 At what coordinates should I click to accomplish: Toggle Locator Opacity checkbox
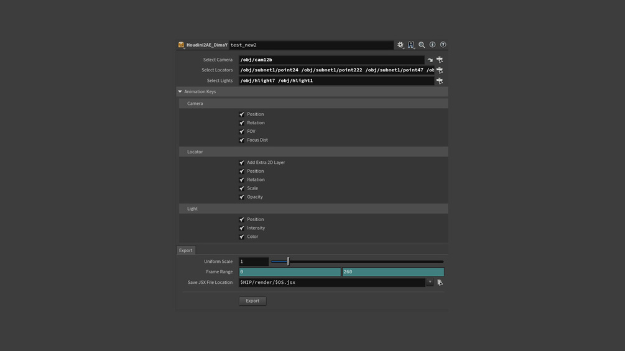(x=241, y=197)
